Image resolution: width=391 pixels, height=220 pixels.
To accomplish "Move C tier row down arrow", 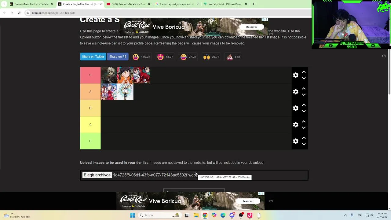I will point(304,128).
